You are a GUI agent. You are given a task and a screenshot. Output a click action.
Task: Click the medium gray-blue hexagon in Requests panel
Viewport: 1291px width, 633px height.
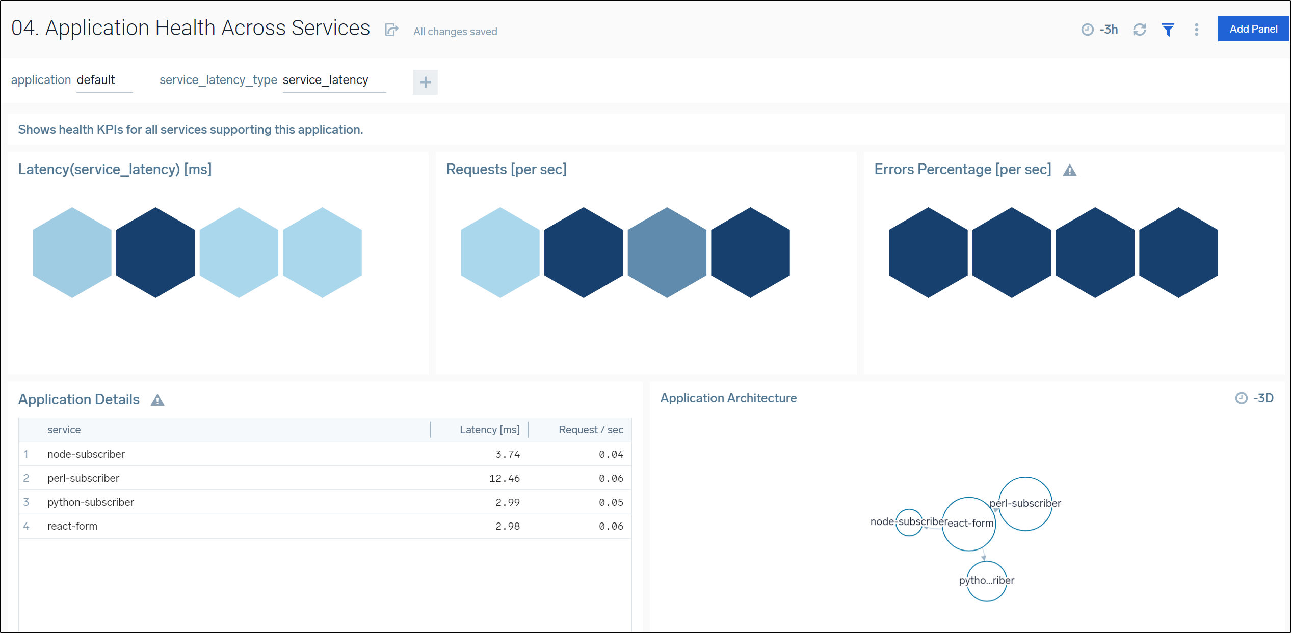click(x=667, y=253)
